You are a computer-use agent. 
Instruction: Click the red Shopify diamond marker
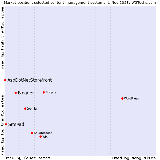tap(44, 92)
